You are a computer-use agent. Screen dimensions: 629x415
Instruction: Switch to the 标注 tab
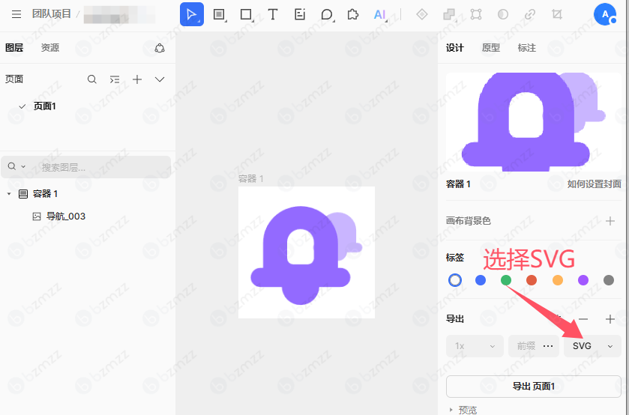click(527, 48)
